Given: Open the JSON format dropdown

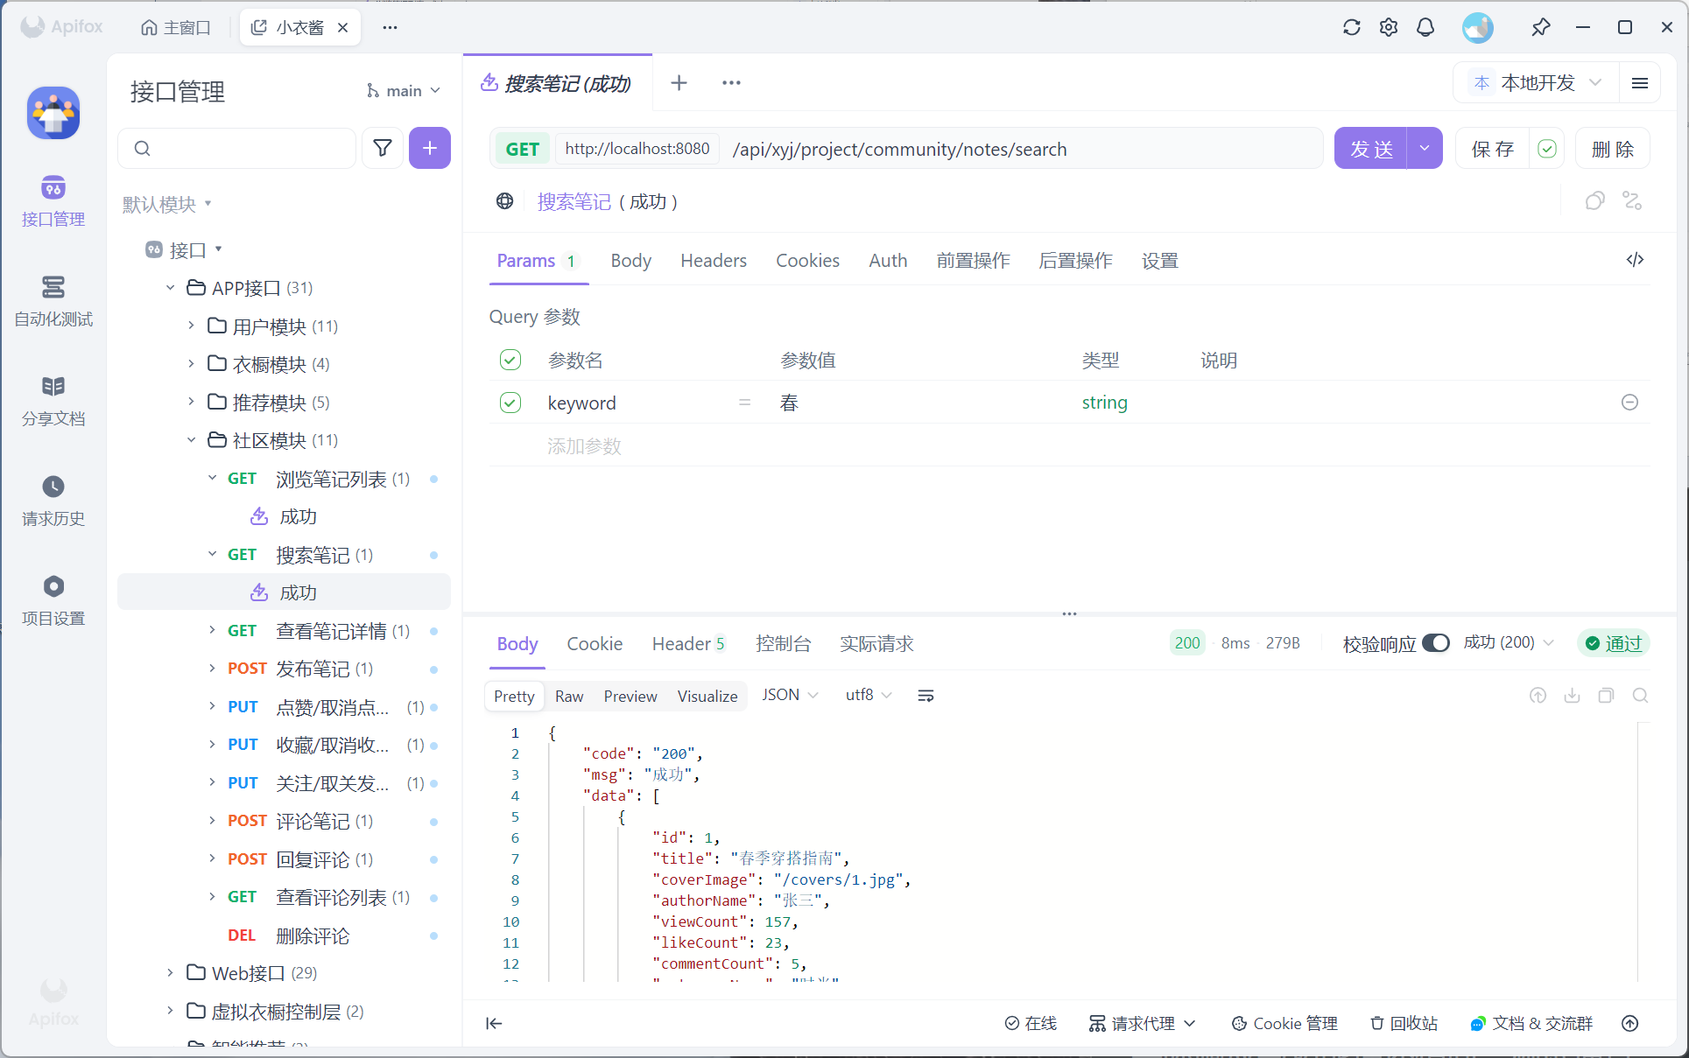Looking at the screenshot, I should coord(789,695).
